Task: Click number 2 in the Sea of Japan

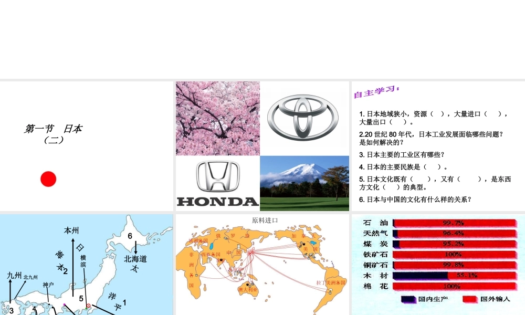Action: [x=65, y=271]
